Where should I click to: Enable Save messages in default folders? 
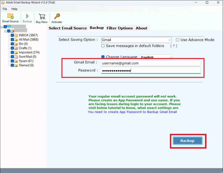click(103, 46)
